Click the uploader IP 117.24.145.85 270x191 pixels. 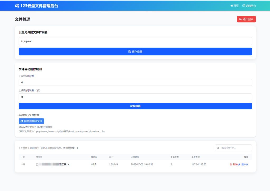coord(199,164)
